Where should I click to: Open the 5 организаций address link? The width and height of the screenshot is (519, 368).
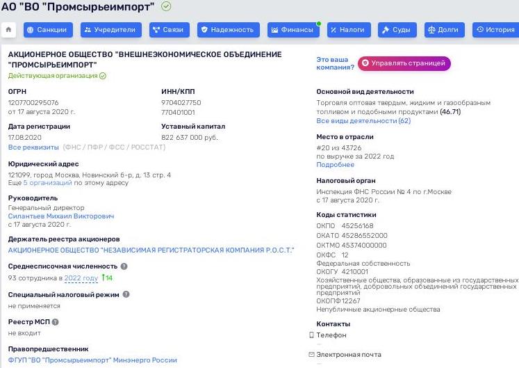[x=47, y=183]
